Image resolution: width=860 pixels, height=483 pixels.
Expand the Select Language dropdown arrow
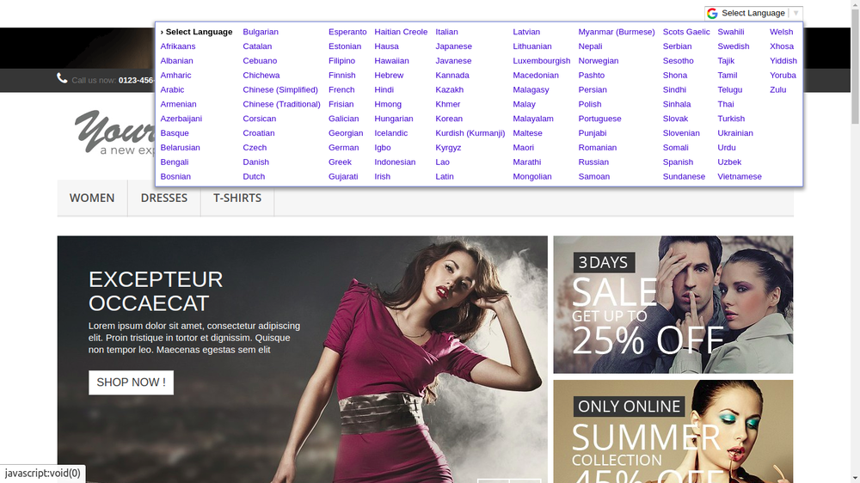coord(795,13)
